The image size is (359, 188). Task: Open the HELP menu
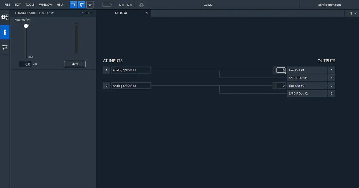tap(60, 5)
